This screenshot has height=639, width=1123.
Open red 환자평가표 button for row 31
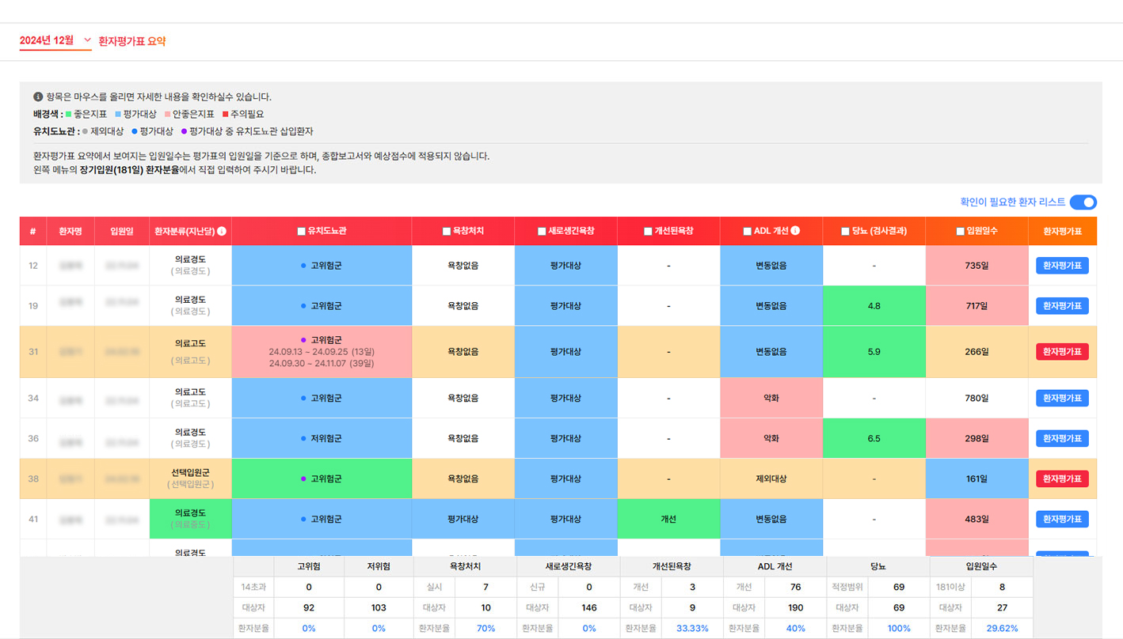(x=1062, y=352)
